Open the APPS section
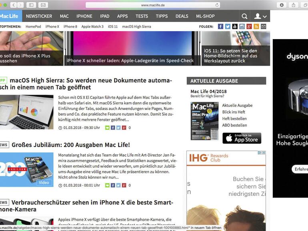This screenshot has height=231, width=308. click(122, 16)
